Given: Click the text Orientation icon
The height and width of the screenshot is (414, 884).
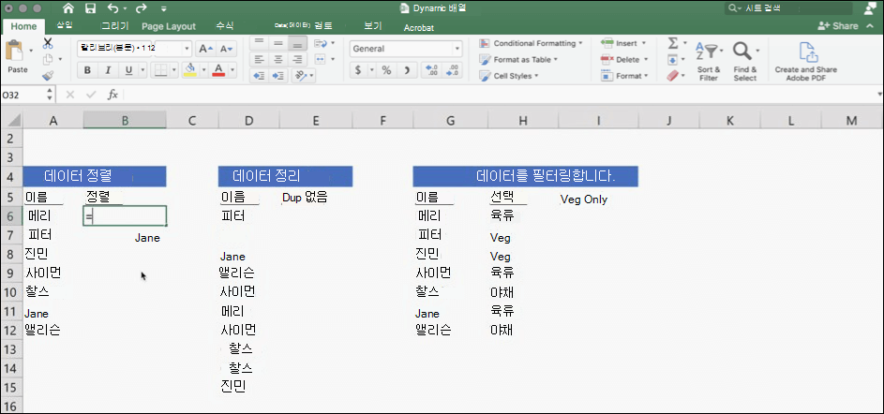Looking at the screenshot, I should pos(301,76).
